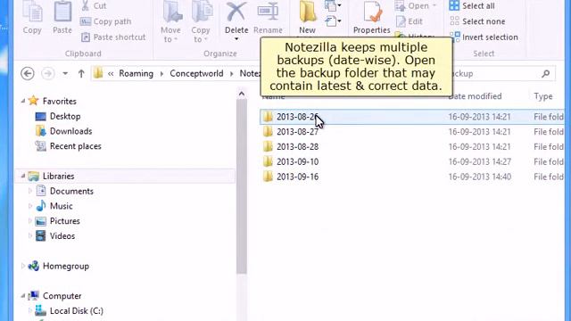Select the Cut command
571x321 pixels.
pyautogui.click(x=94, y=6)
